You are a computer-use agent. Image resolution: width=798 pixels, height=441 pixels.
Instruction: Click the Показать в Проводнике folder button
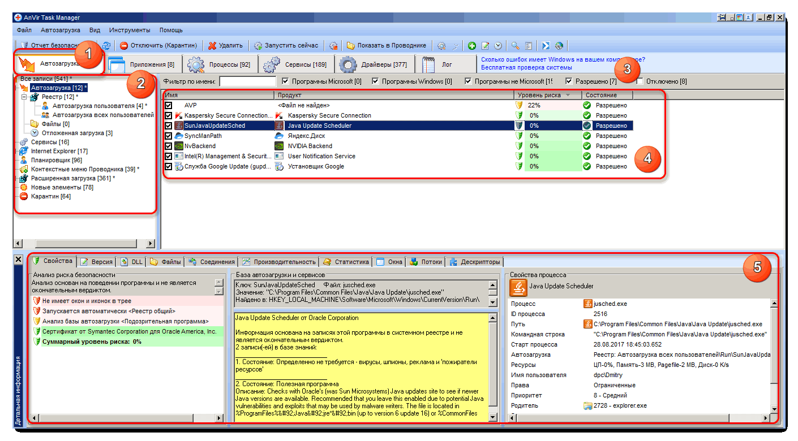[x=386, y=45]
